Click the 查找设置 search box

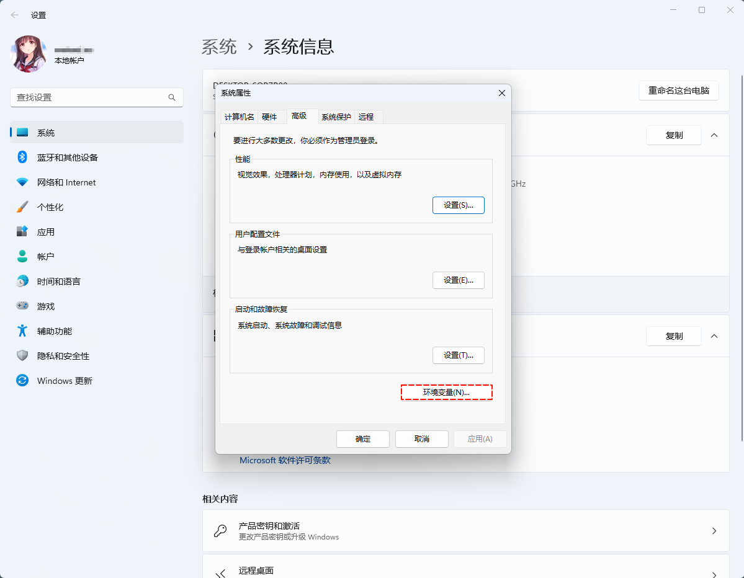[x=96, y=97]
